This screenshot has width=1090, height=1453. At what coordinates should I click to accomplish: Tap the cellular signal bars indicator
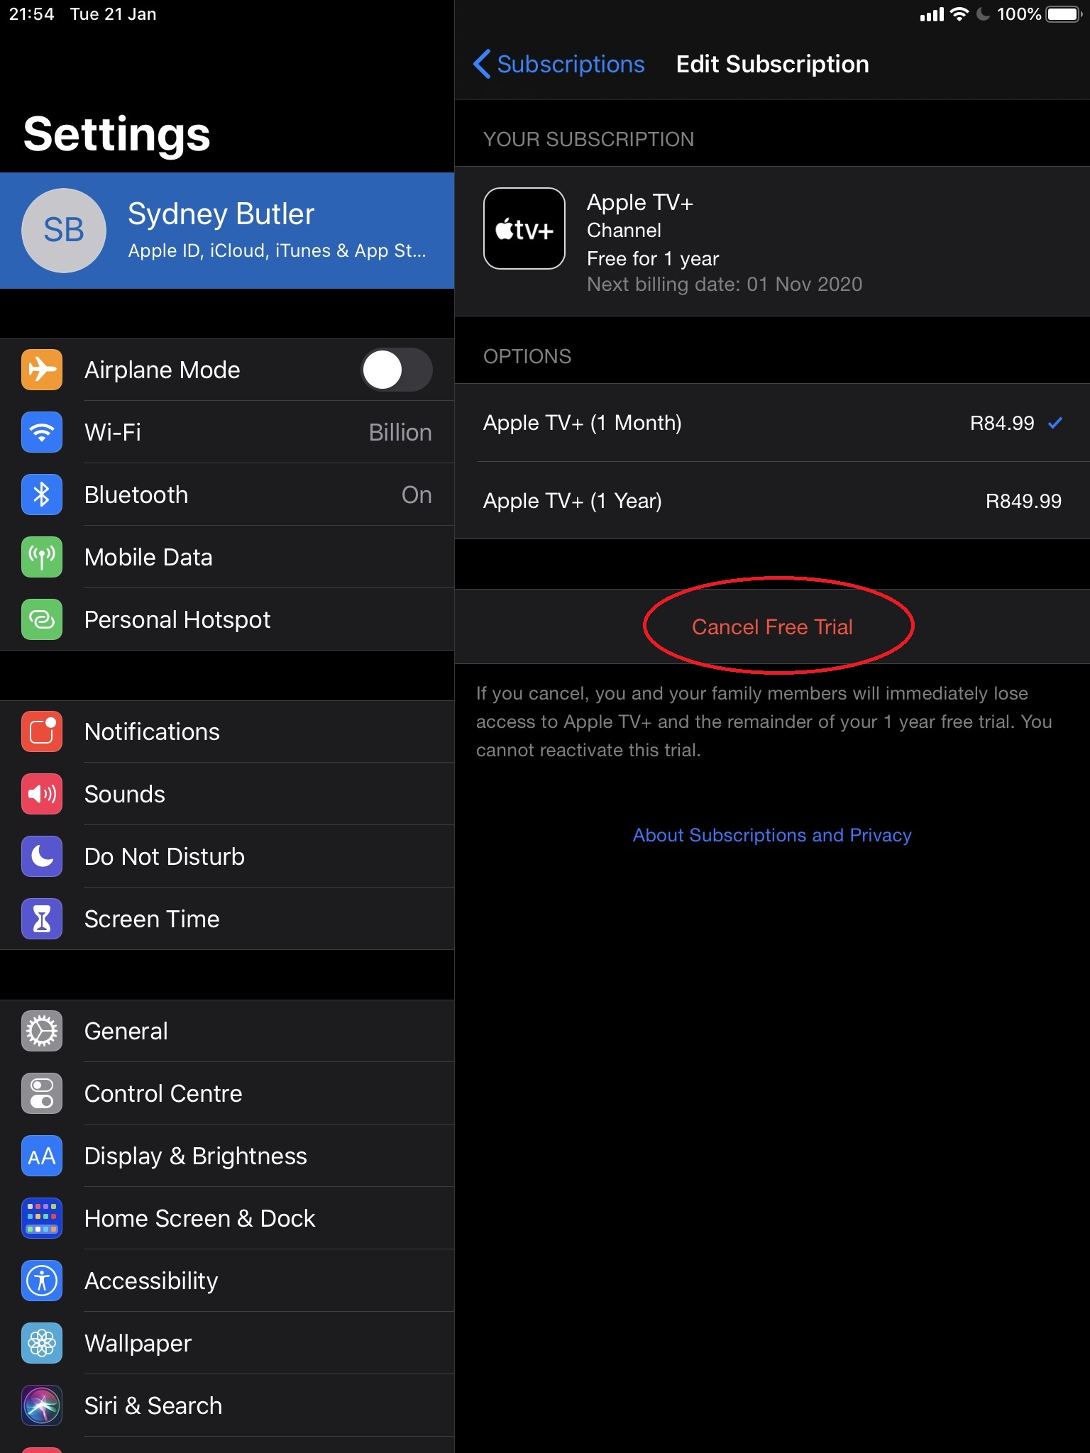pos(932,14)
